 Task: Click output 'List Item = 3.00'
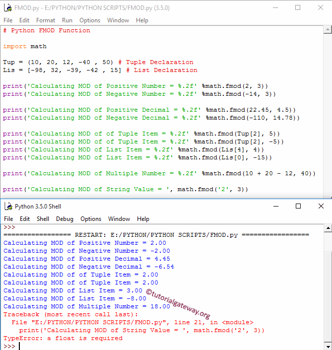coord(111,290)
